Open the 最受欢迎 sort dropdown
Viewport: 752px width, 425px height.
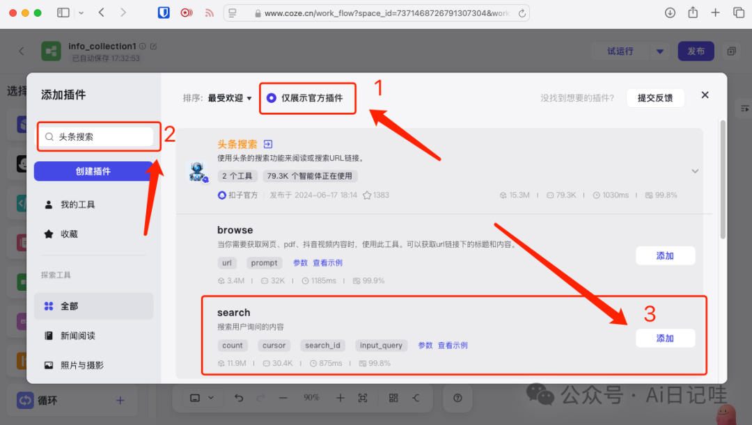tap(230, 98)
